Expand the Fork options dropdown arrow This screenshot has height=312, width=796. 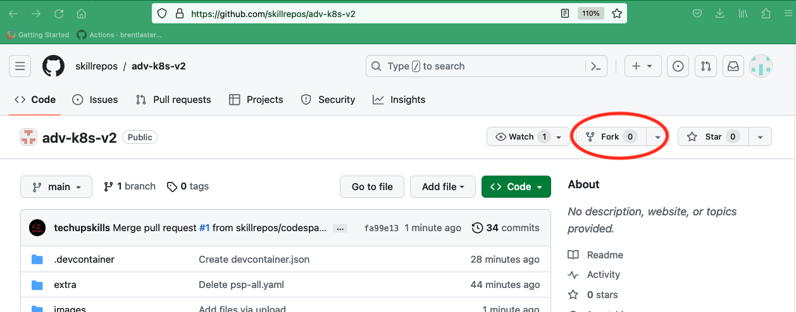(657, 136)
